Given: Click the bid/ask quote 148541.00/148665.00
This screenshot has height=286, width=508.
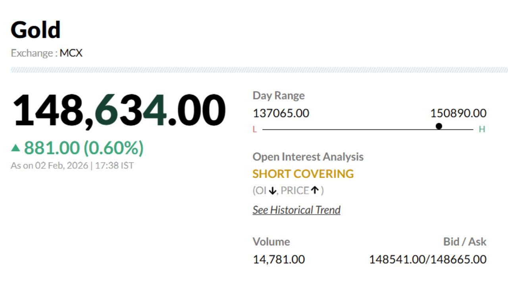Looking at the screenshot, I should (x=427, y=259).
